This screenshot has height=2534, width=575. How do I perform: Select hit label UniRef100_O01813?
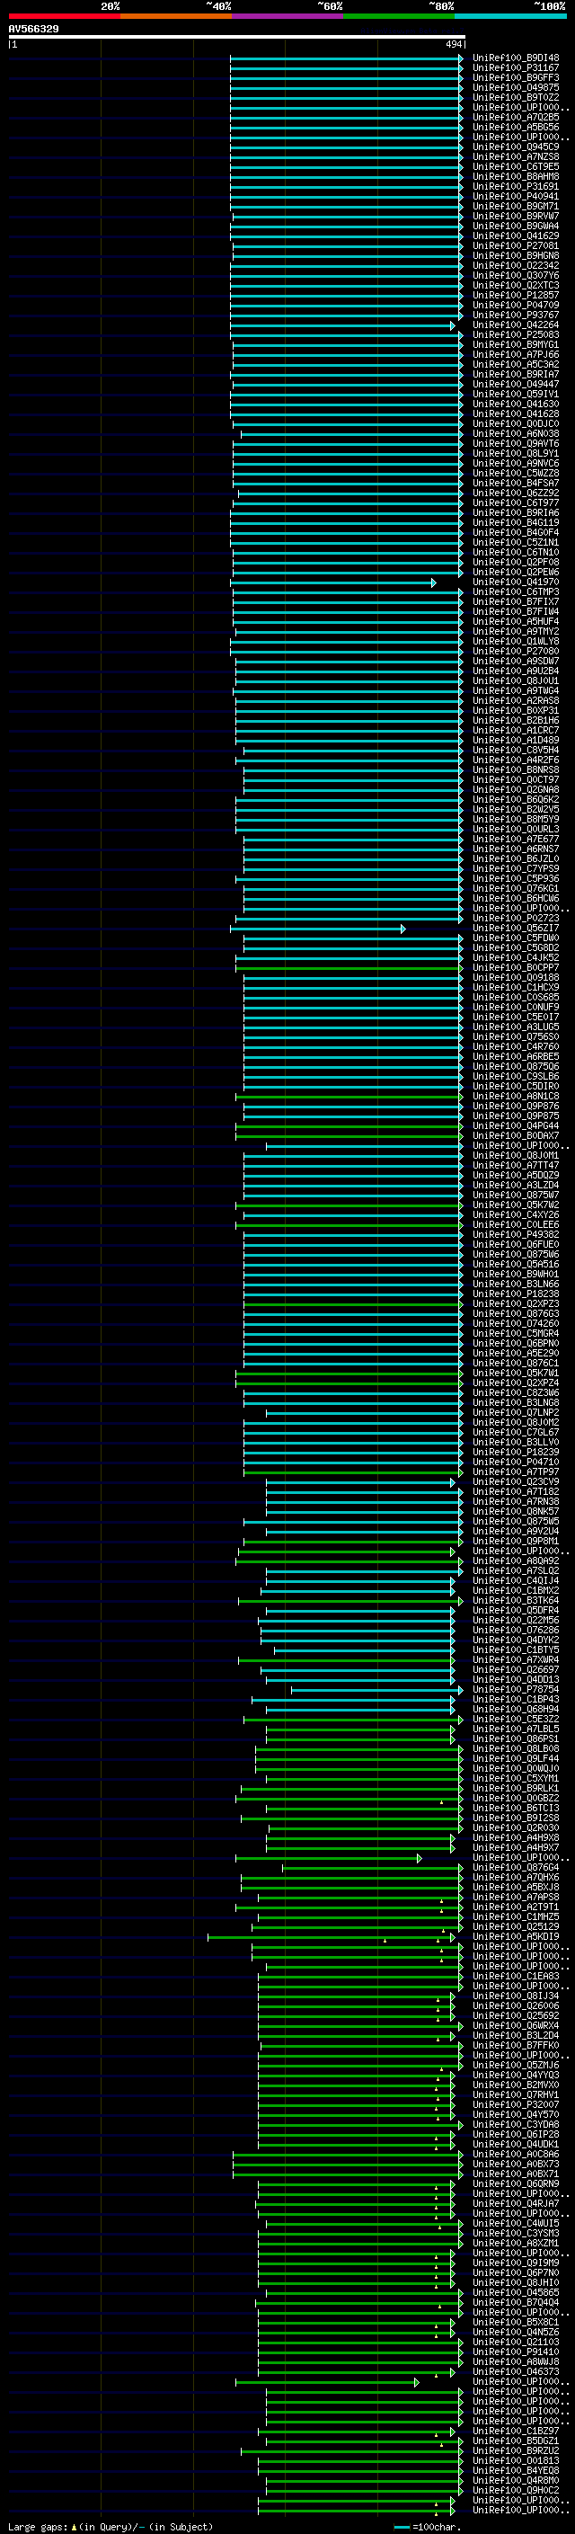[516, 2460]
